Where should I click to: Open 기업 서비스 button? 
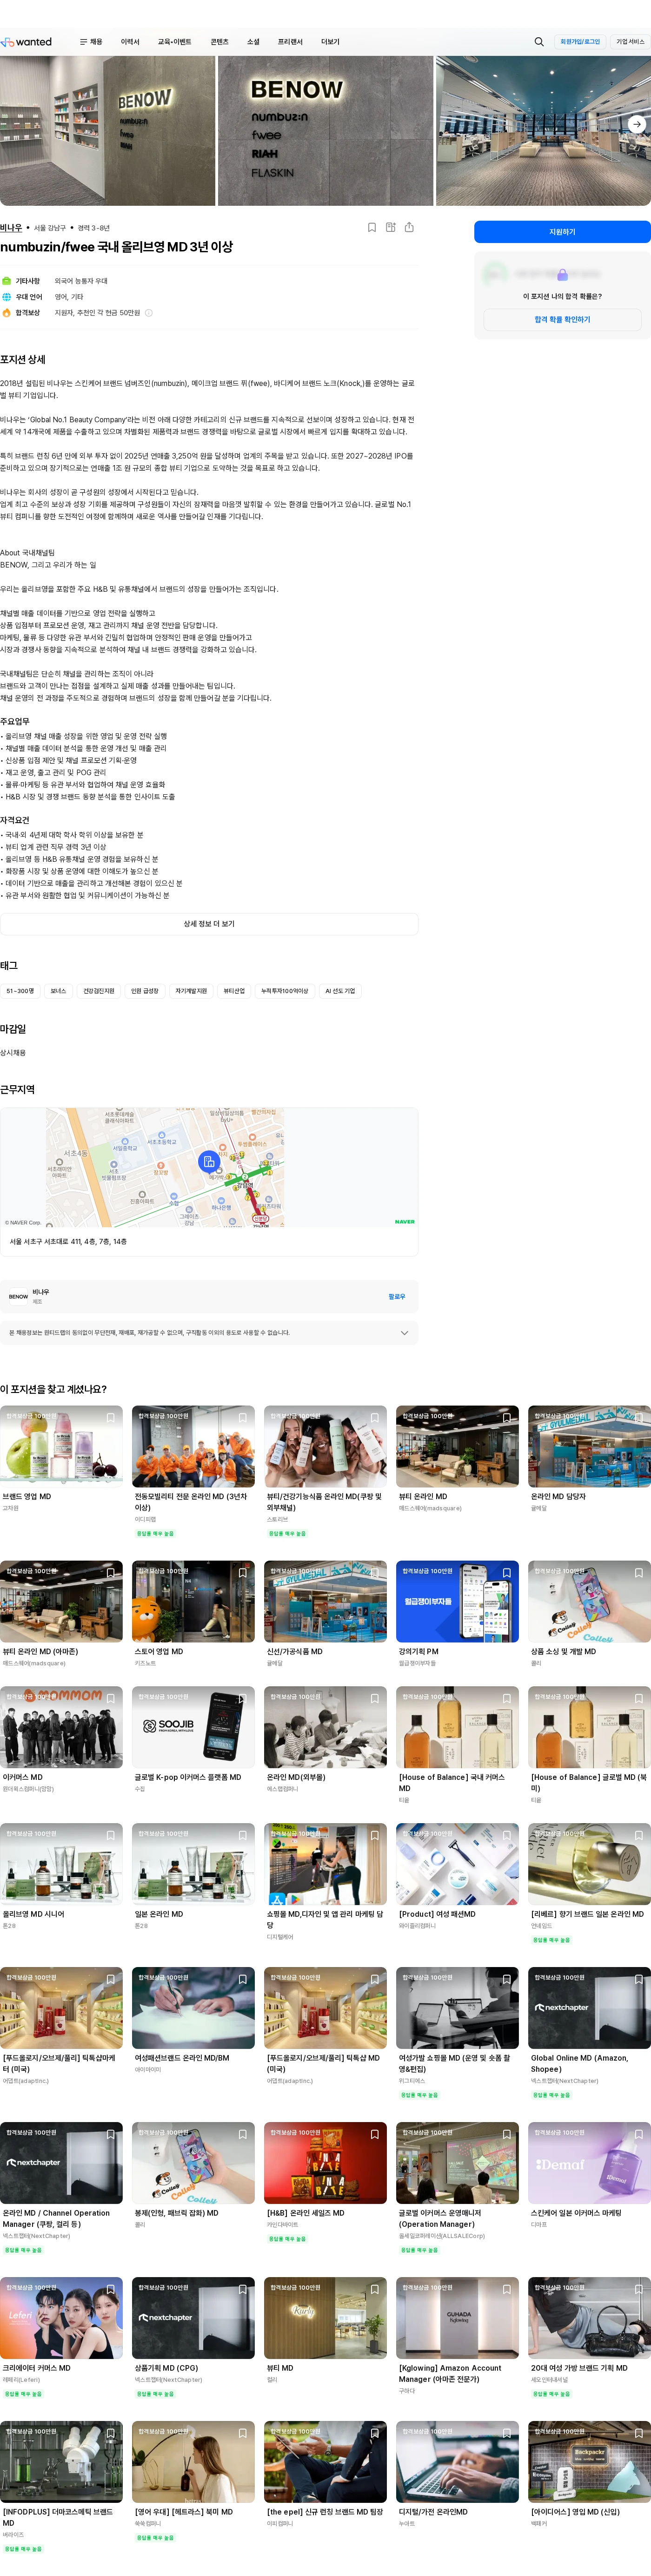630,42
